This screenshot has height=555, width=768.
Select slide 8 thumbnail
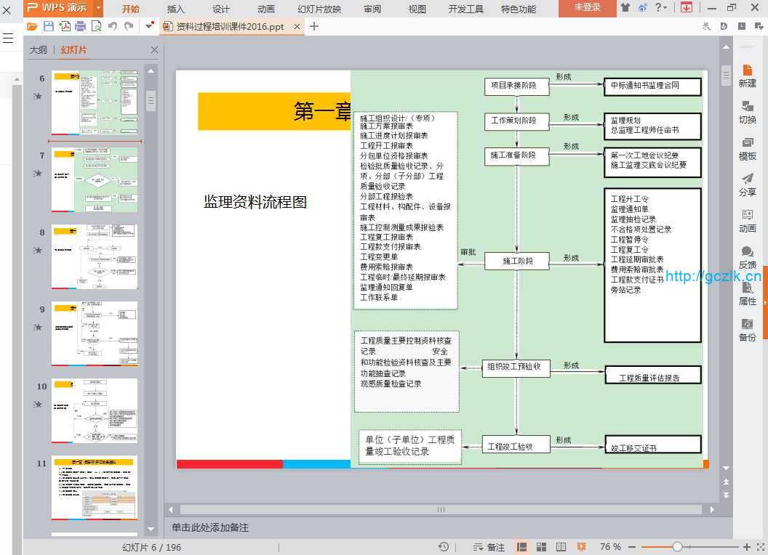(x=95, y=256)
